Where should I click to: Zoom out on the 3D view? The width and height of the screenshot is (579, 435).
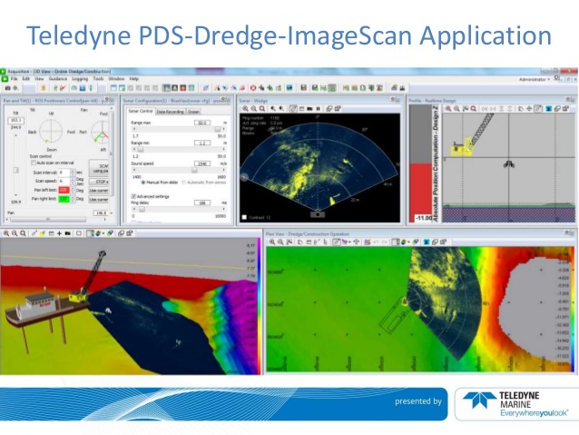coord(15,233)
